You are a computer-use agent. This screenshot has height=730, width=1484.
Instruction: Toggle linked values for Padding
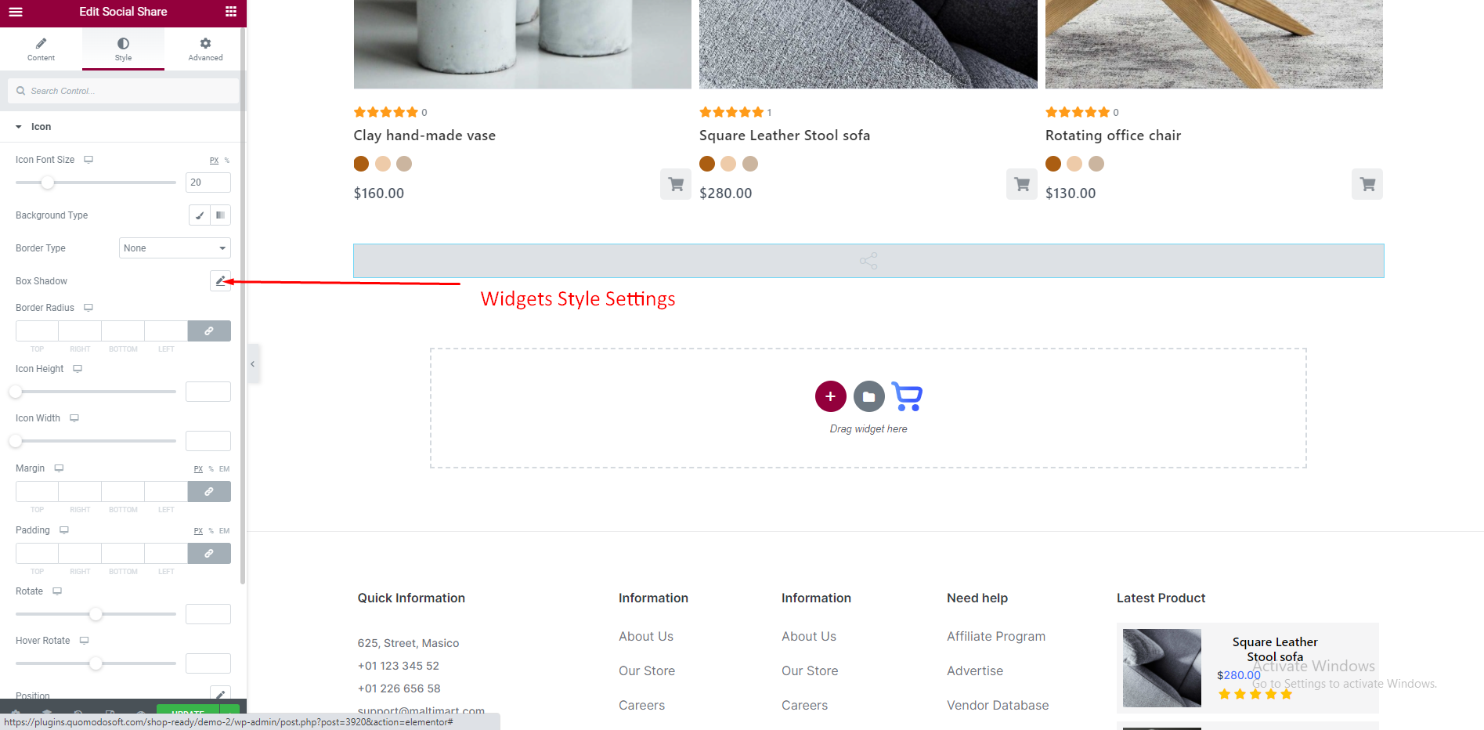[209, 554]
